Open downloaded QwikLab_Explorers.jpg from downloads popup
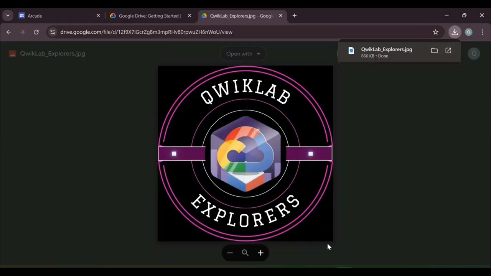Viewport: 491px width, 276px height. (x=387, y=49)
